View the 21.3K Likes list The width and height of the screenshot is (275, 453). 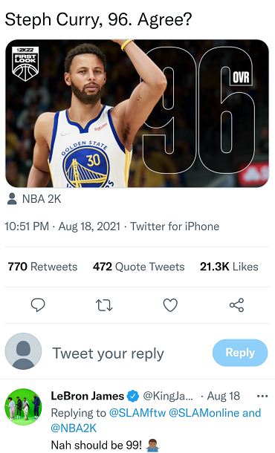pos(229,267)
